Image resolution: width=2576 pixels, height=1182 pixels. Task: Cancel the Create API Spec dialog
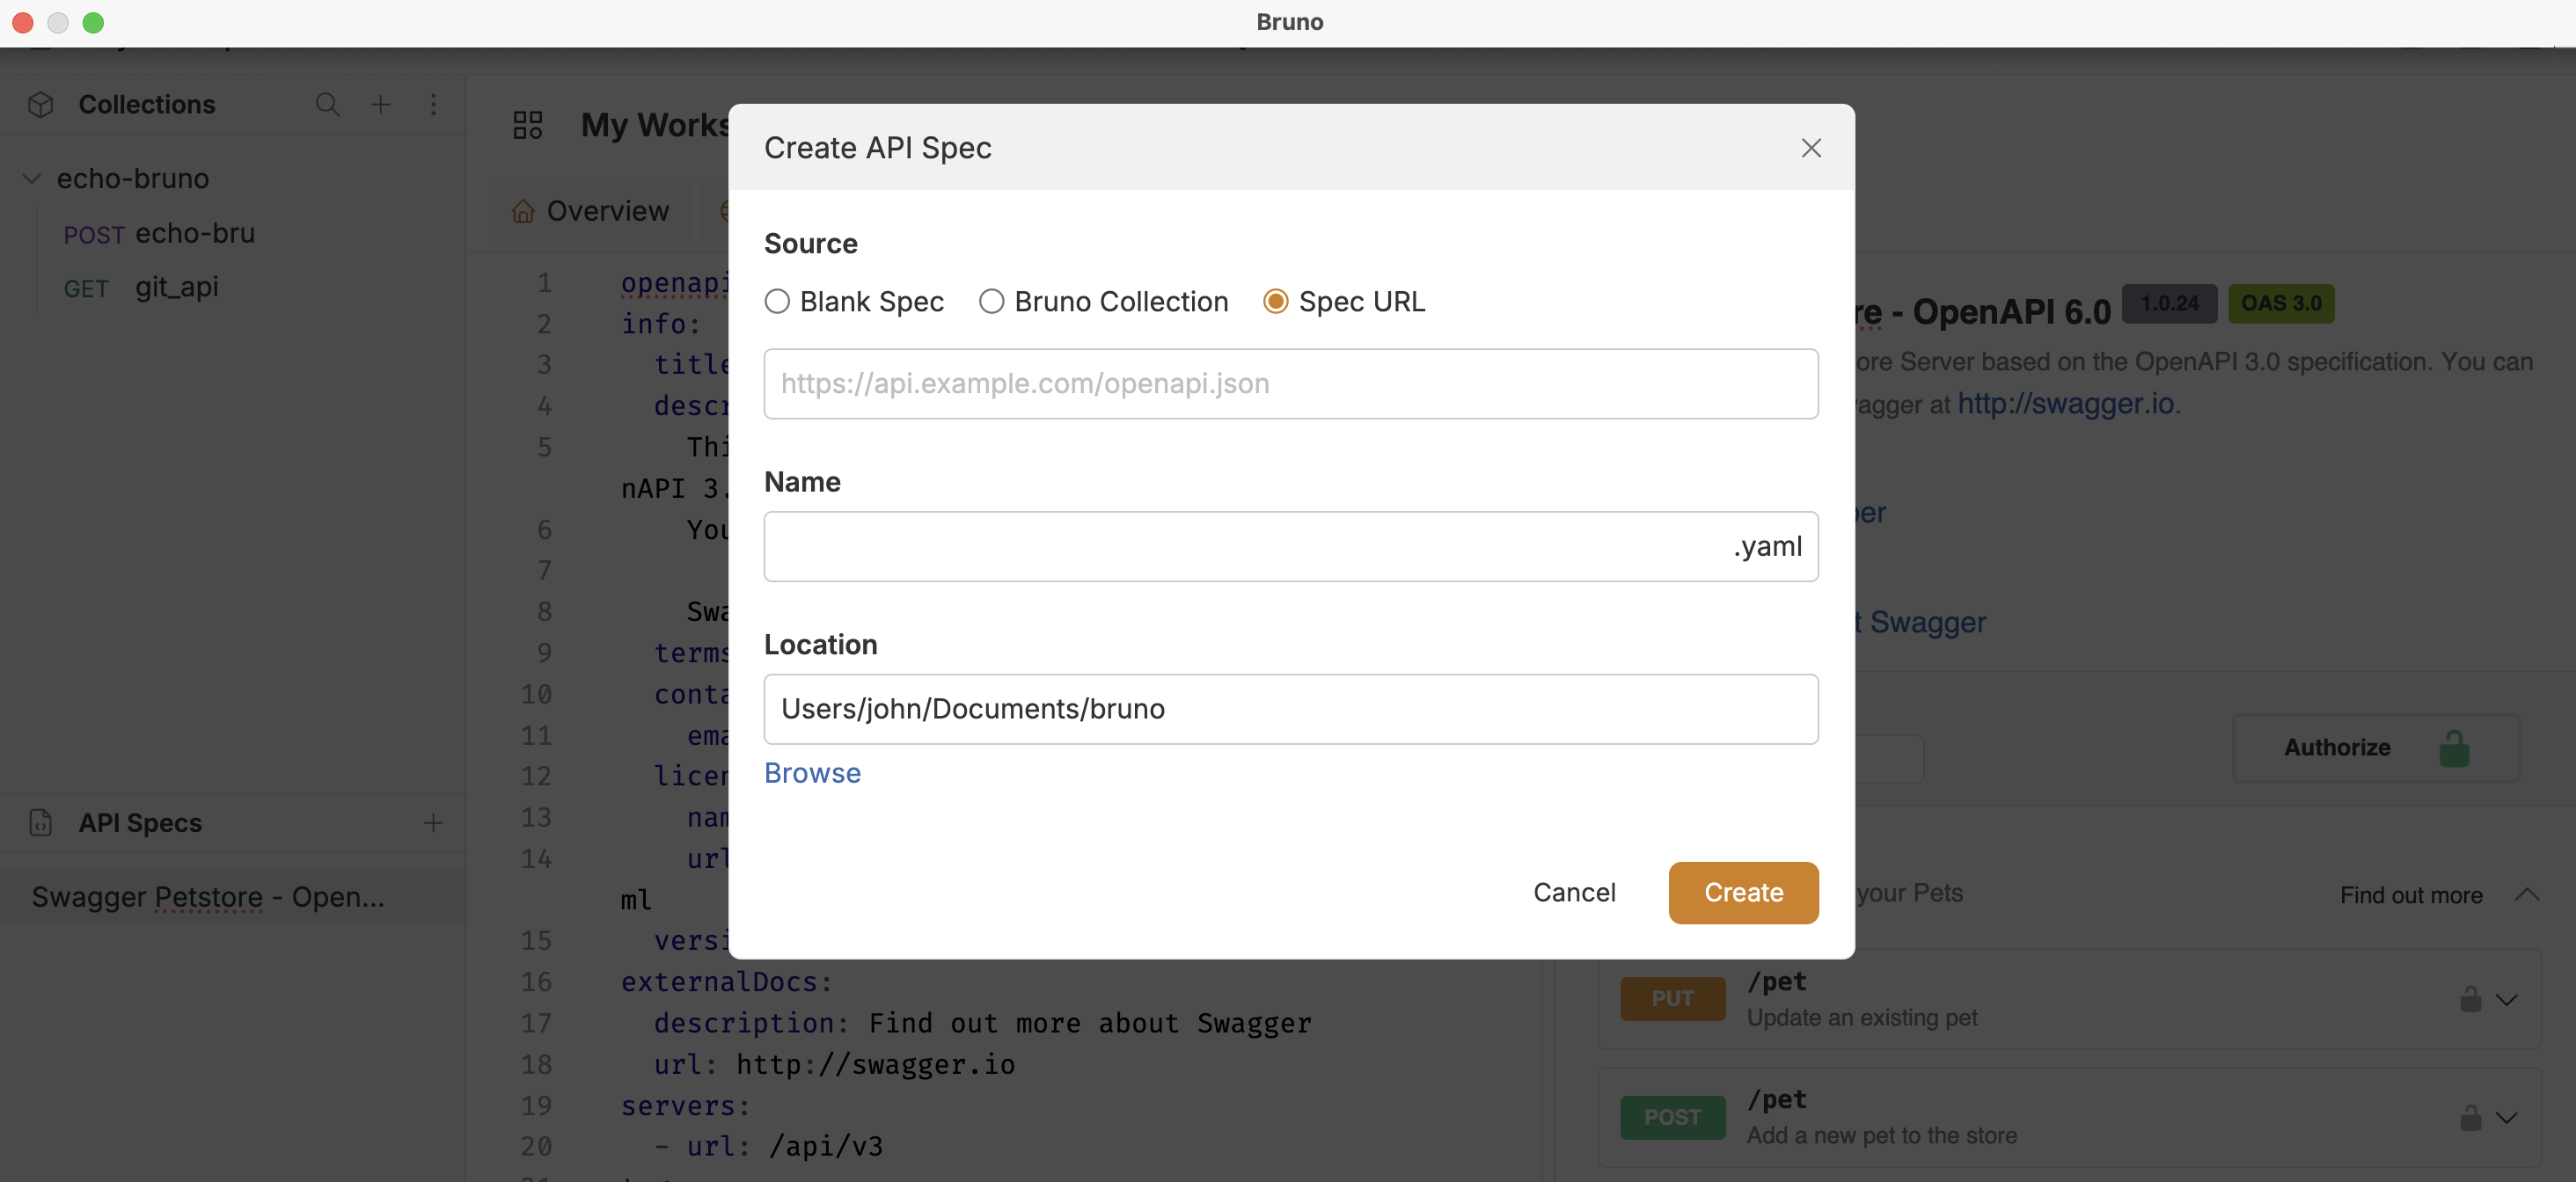1574,892
